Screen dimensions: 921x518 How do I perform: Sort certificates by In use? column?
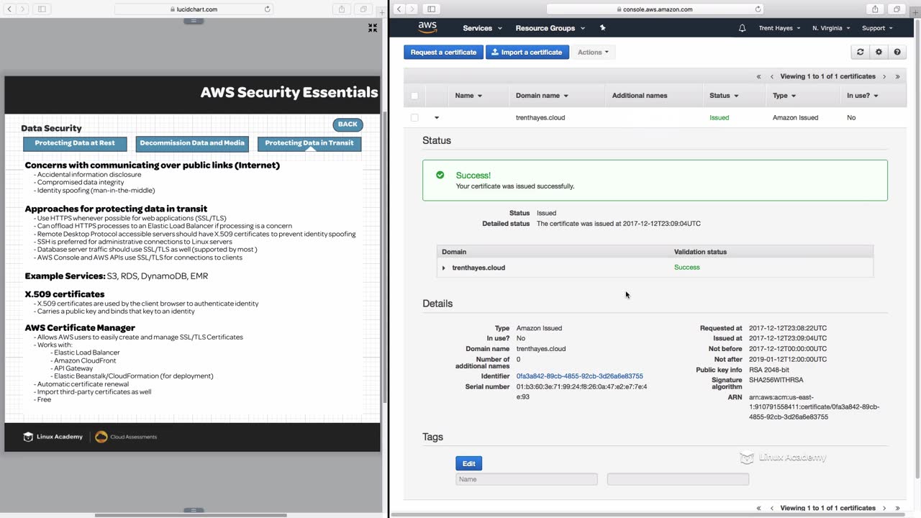[862, 96]
